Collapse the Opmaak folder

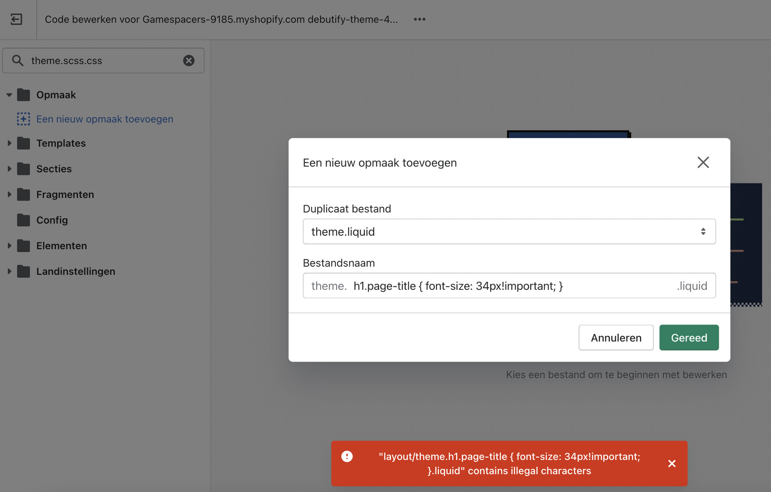(x=9, y=95)
